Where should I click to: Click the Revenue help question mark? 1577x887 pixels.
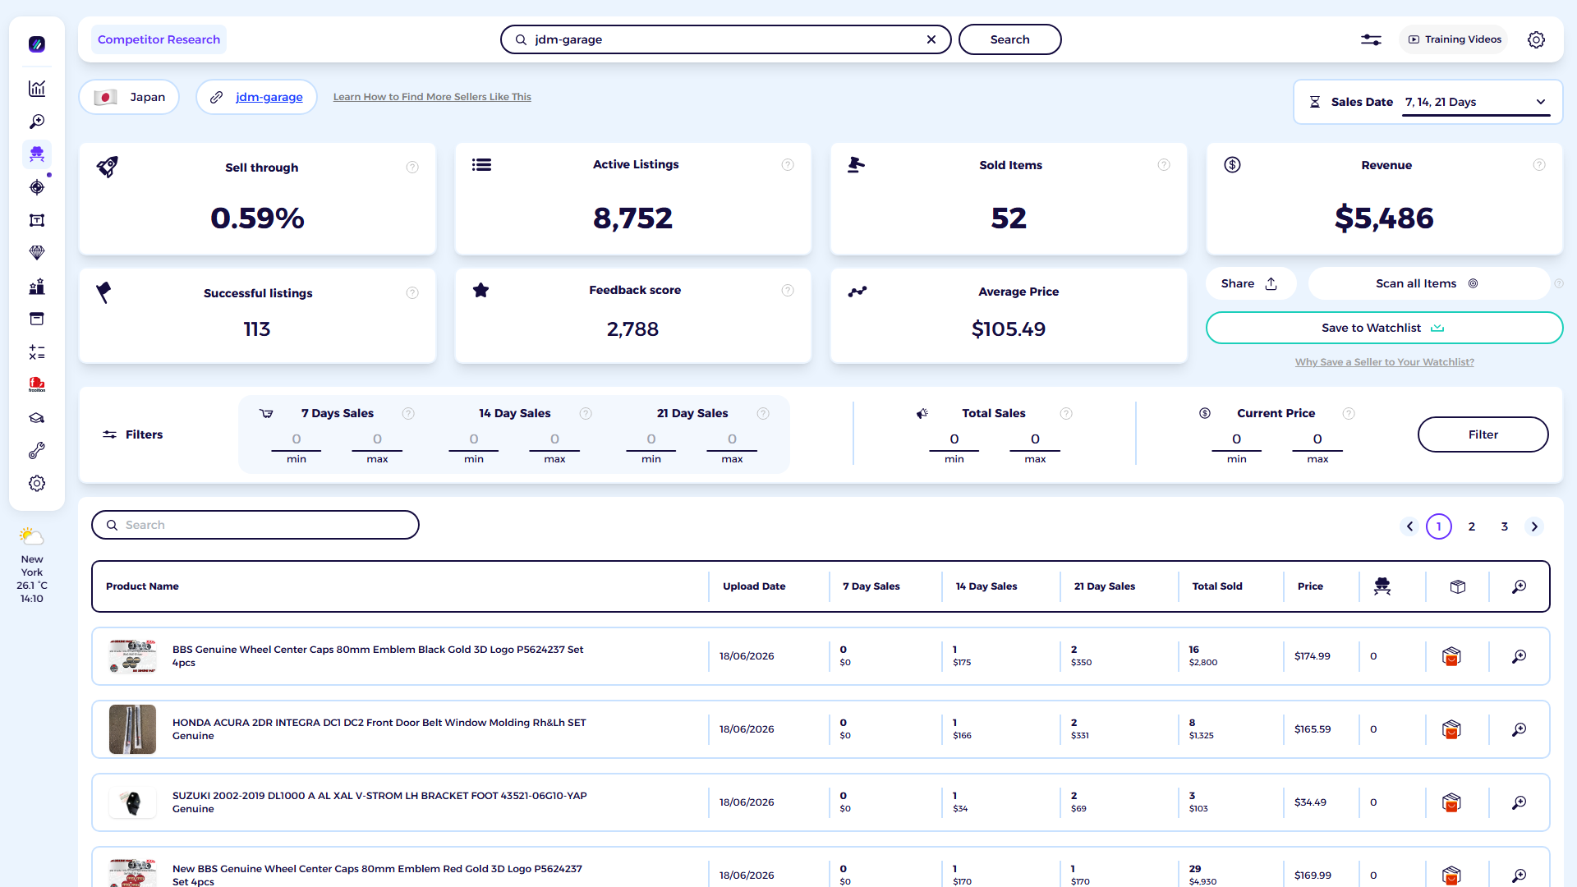[1539, 165]
